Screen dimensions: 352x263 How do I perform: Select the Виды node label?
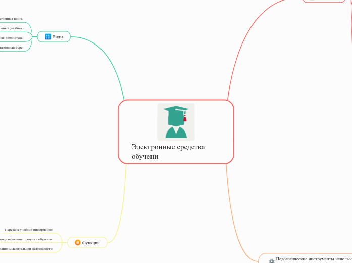pos(58,37)
